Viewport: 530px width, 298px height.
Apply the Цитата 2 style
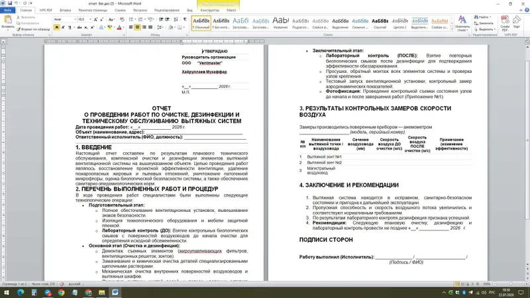(400, 23)
